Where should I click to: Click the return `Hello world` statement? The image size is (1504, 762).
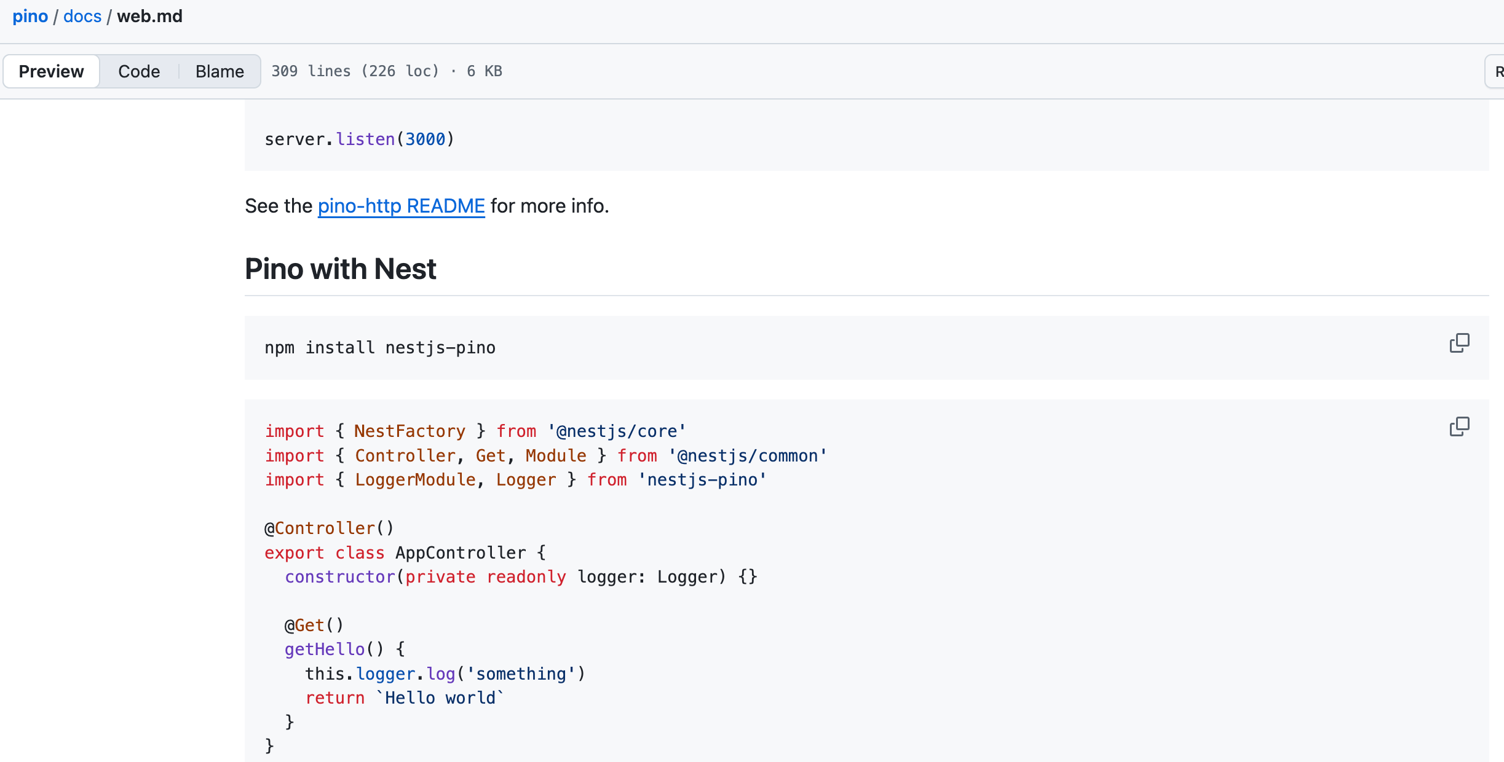tap(405, 698)
